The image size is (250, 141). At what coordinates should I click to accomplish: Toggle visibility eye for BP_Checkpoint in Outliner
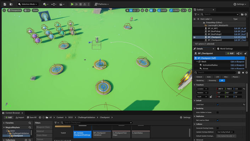[x=195, y=37]
